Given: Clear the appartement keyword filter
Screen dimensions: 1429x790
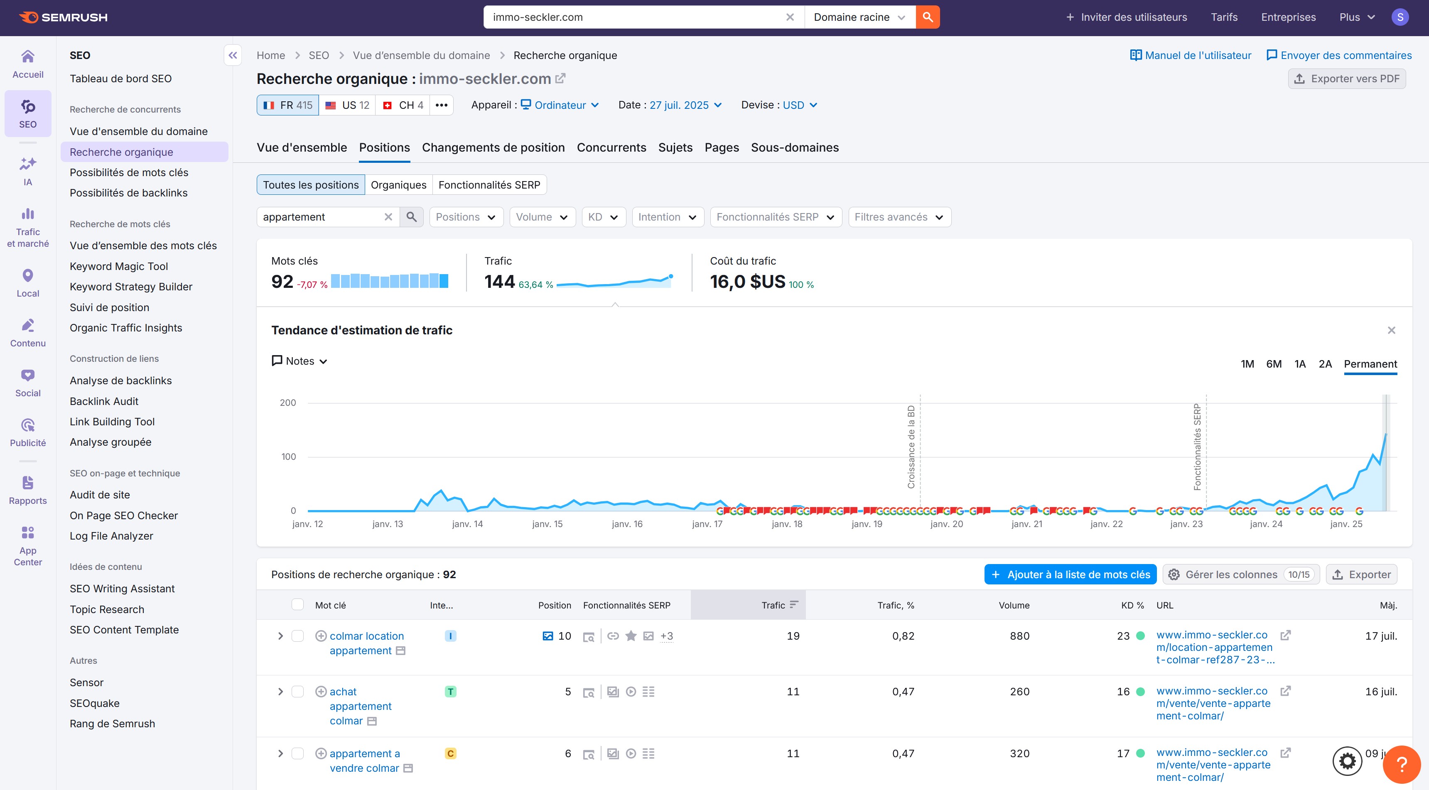Looking at the screenshot, I should pos(388,217).
